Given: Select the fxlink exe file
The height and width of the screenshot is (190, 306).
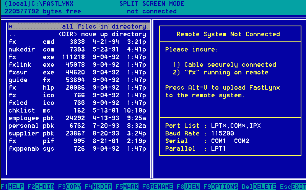Looking at the screenshot, I should point(77,65).
